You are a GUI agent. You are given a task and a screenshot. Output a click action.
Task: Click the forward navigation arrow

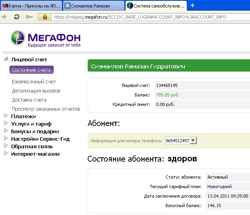tap(4, 17)
